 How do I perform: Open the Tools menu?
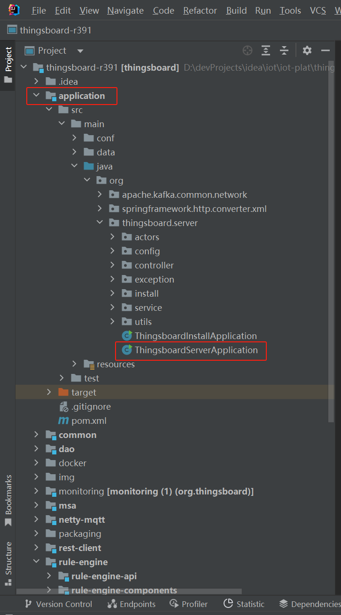pyautogui.click(x=290, y=10)
